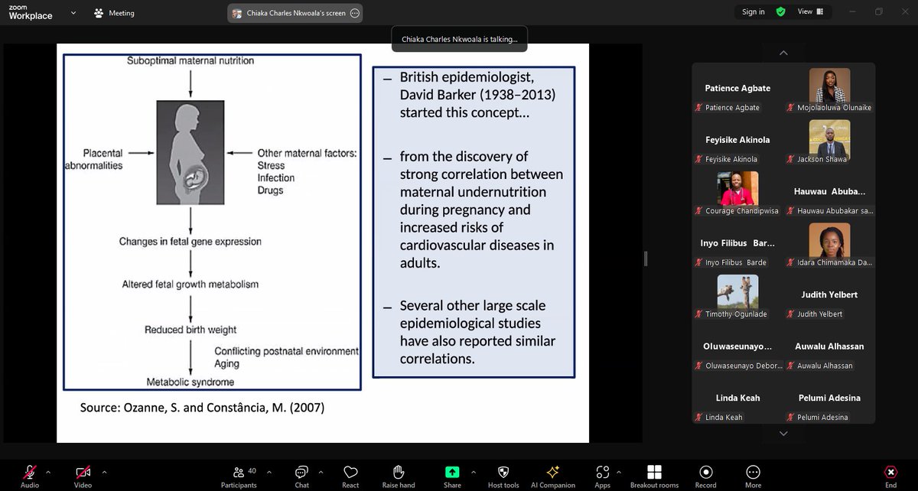Click 'Metabolic syndrome' text in the diagram
918x491 pixels.
click(x=190, y=382)
